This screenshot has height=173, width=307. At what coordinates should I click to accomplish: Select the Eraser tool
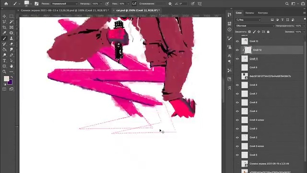tap(12, 44)
